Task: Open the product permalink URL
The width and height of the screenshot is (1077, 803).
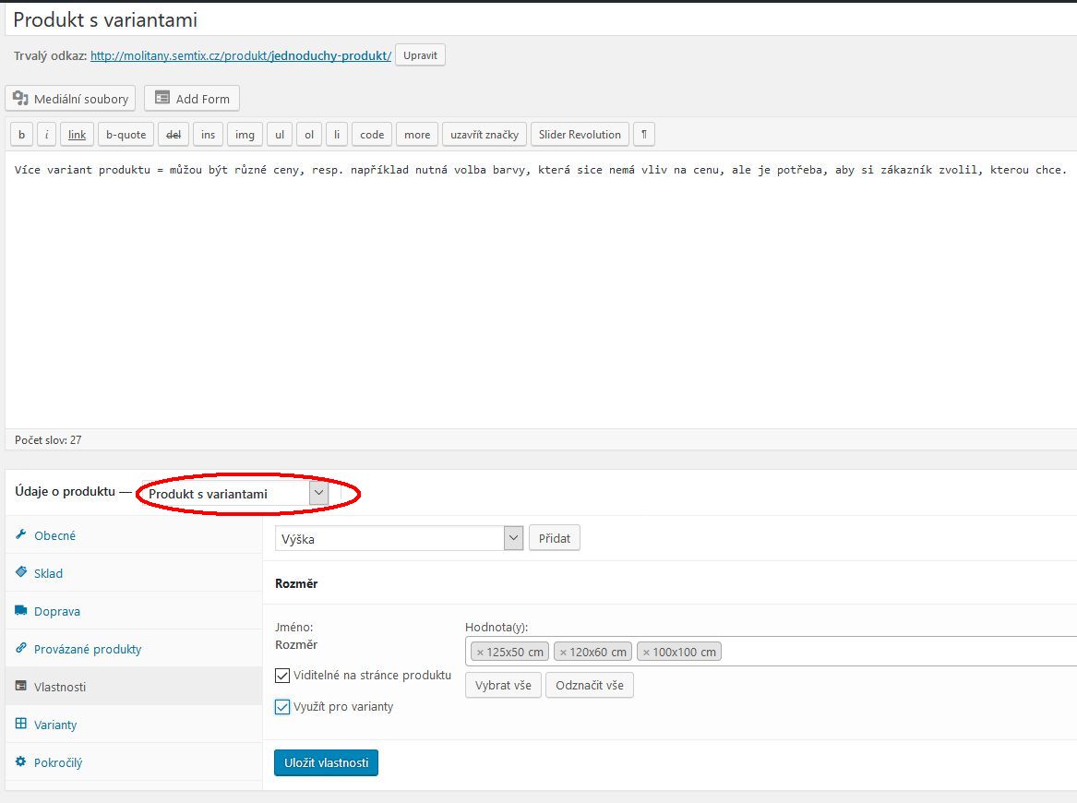Action: pyautogui.click(x=241, y=55)
